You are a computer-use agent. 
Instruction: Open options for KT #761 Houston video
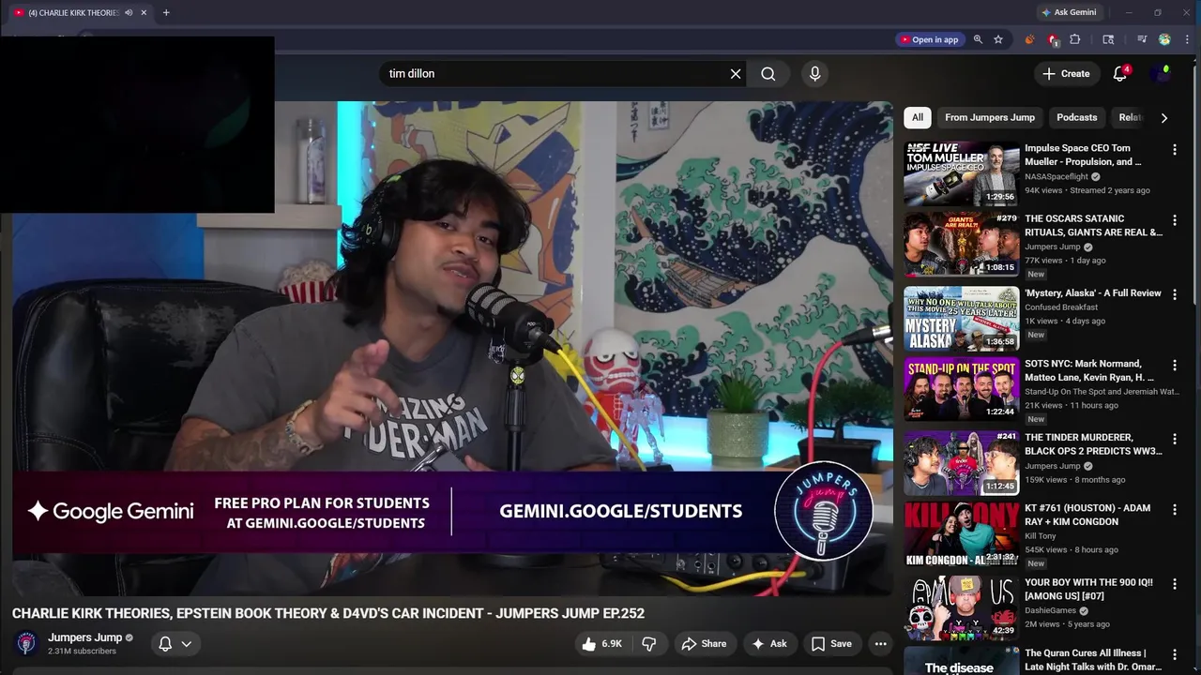click(1174, 509)
